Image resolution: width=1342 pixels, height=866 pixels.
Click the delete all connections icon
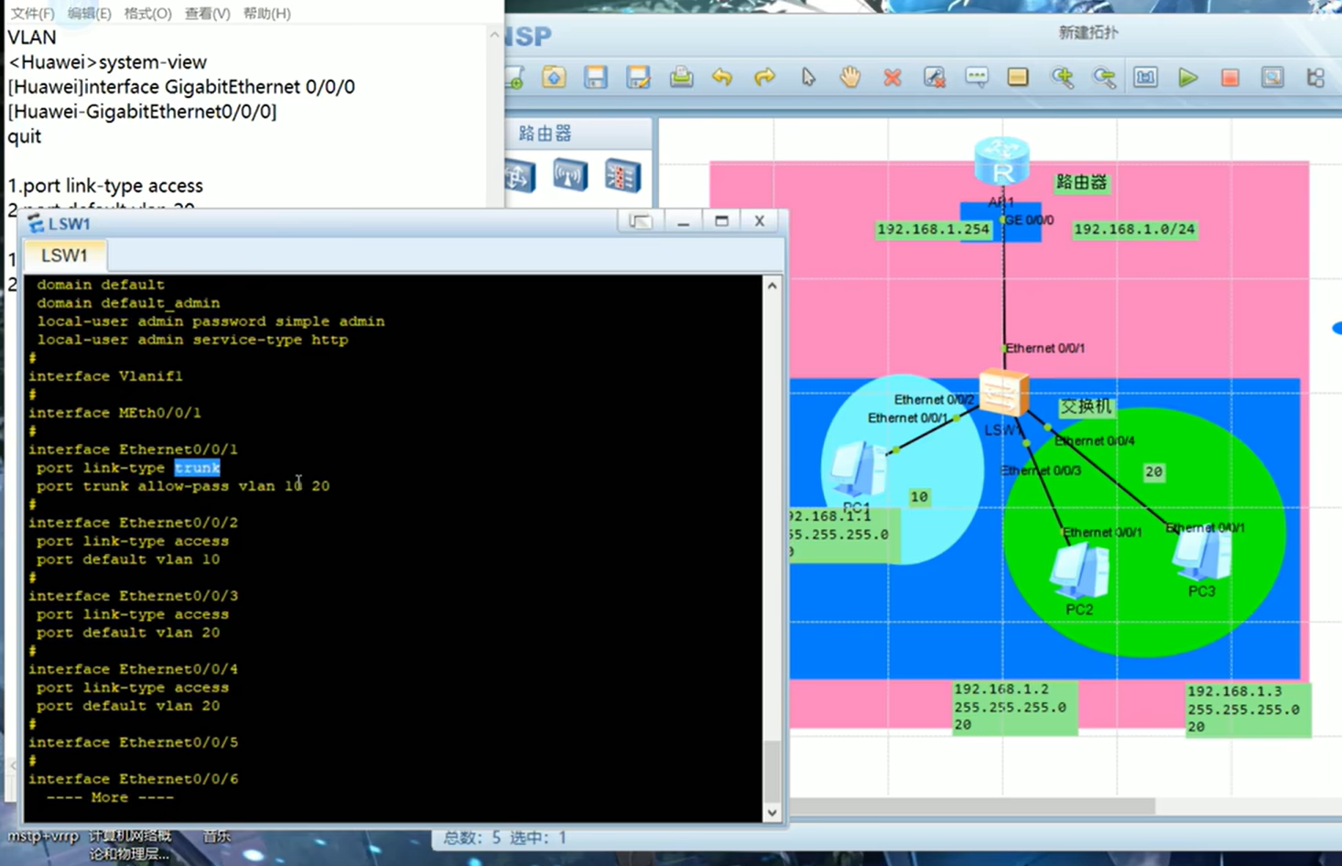click(934, 78)
